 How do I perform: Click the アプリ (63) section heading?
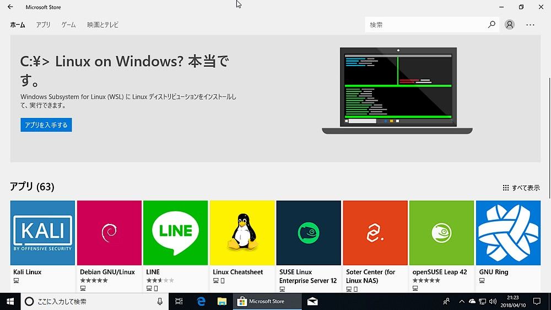(32, 187)
